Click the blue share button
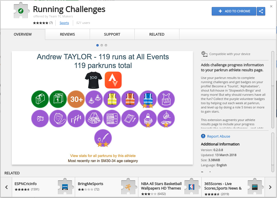 261,11
